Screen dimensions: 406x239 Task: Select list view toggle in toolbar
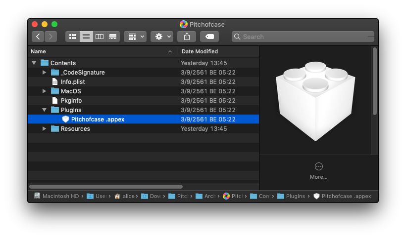(x=86, y=37)
